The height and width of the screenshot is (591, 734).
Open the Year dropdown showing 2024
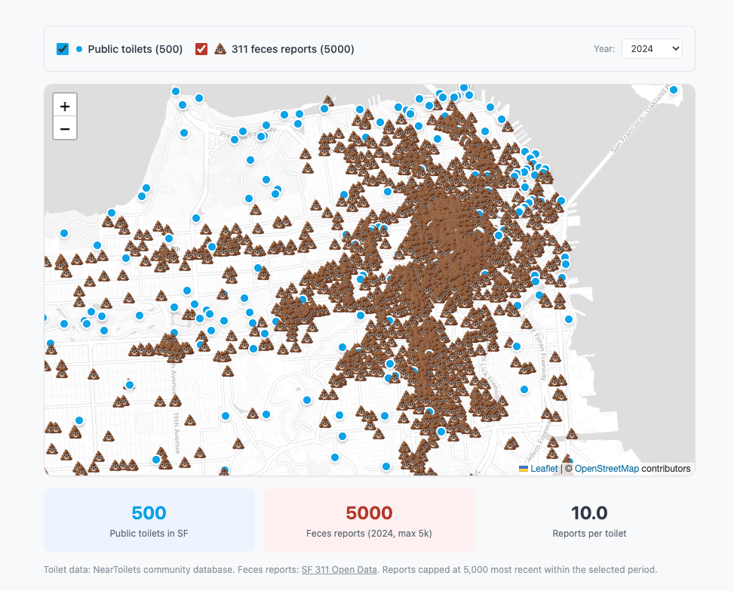point(652,48)
